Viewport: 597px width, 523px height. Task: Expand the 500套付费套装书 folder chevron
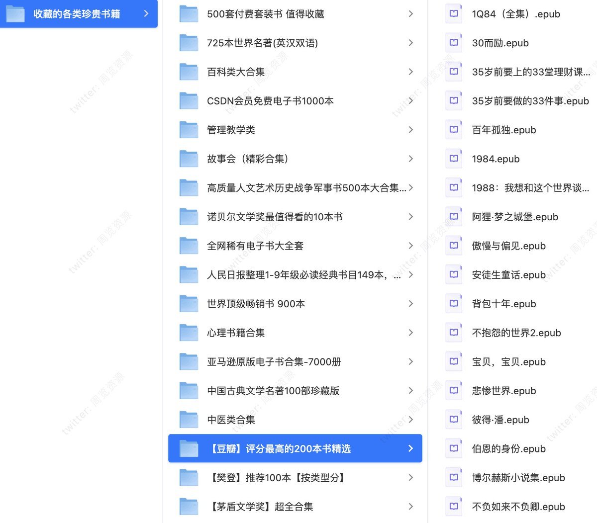[x=410, y=14]
